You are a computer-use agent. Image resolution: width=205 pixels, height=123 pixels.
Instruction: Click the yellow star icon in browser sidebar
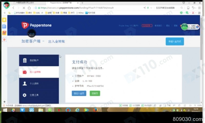[x=4, y=20]
